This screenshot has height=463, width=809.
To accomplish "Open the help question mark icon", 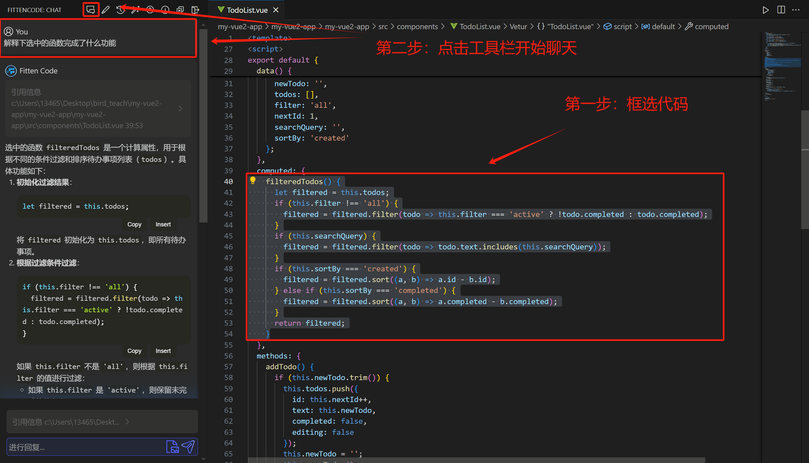I will click(150, 10).
